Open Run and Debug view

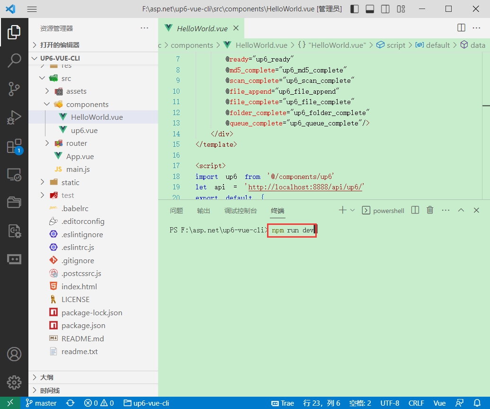pyautogui.click(x=14, y=117)
